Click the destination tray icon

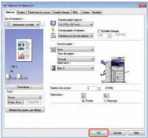coord(53,68)
